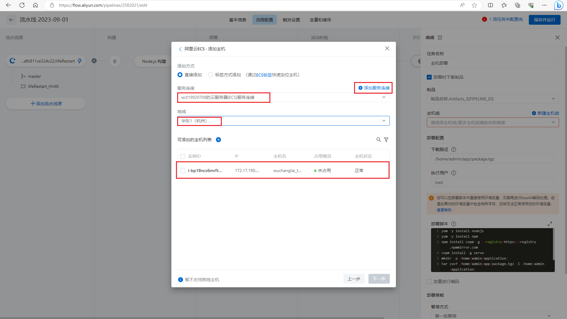This screenshot has width=567, height=319.
Task: Check select-all box in host table header
Action: (x=183, y=156)
